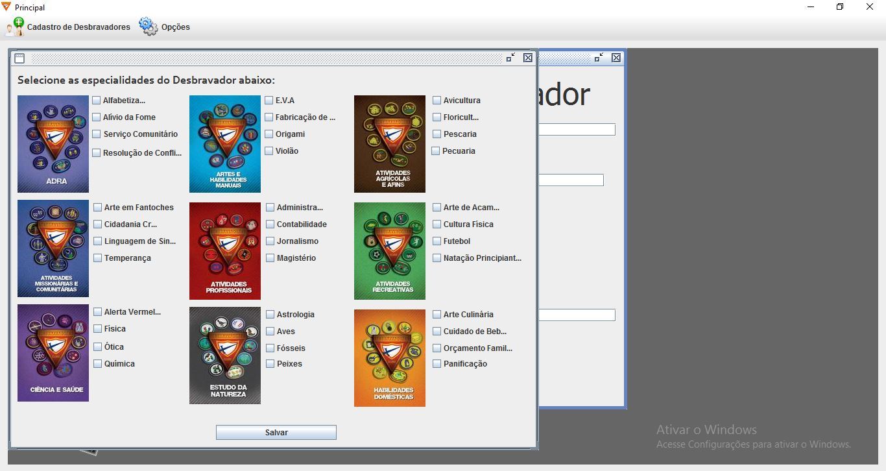
Task: Enable Arte Culinária checkbox
Action: click(x=437, y=315)
